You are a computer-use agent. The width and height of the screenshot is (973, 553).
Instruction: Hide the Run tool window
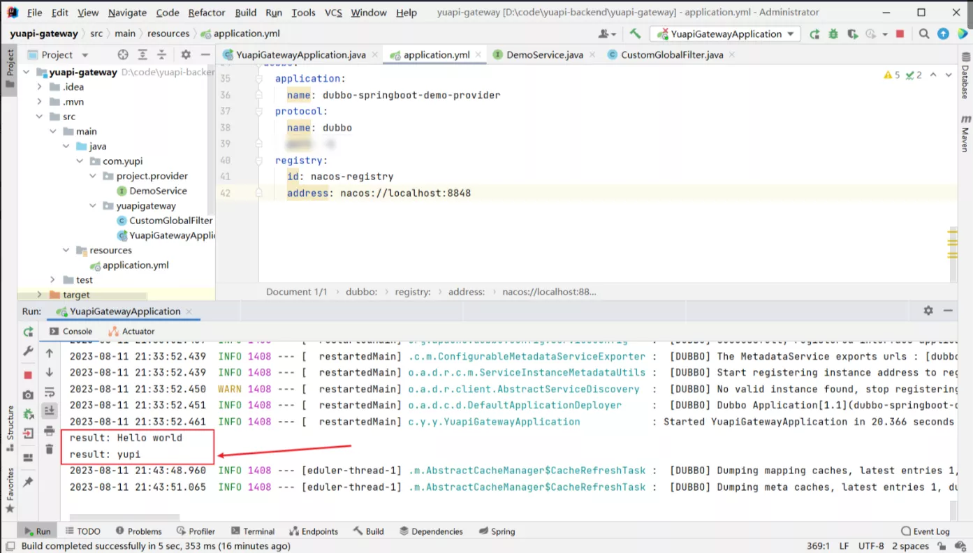(948, 311)
